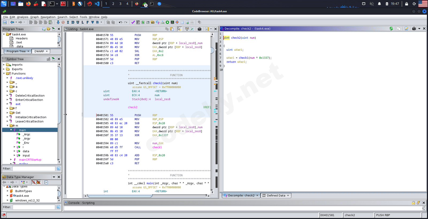Image resolution: width=428 pixels, height=219 pixels.
Task: Switch to the Defined Data tab
Action: point(276,195)
